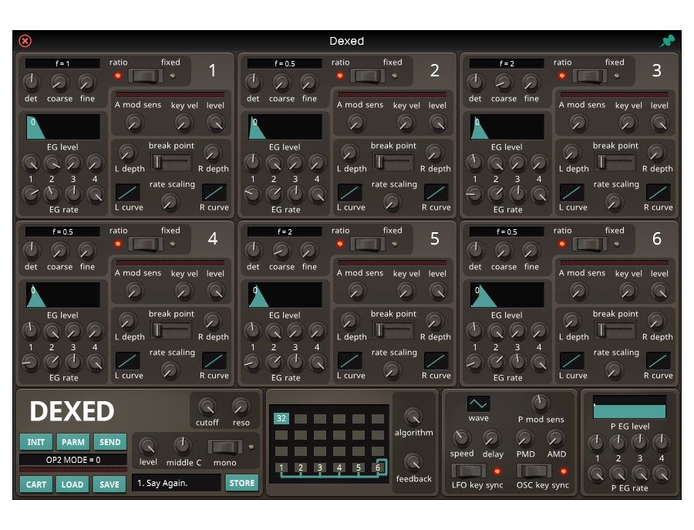Click operator 3 EG rate 1 knob
The image size is (694, 530).
click(474, 194)
